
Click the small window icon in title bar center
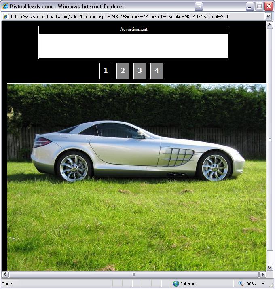[x=199, y=6]
